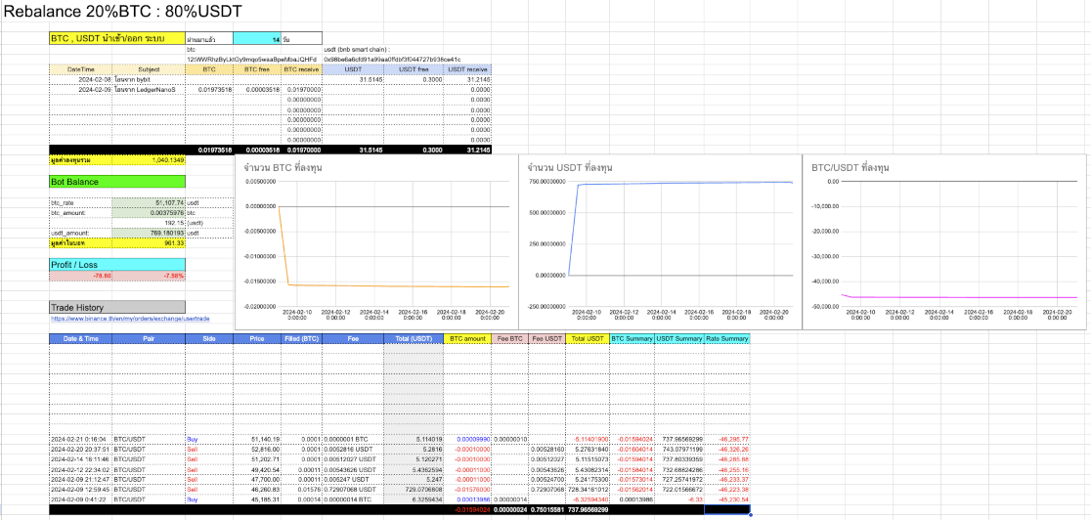Select the 'Subject' column header
This screenshot has width=1091, height=520.
tap(149, 69)
